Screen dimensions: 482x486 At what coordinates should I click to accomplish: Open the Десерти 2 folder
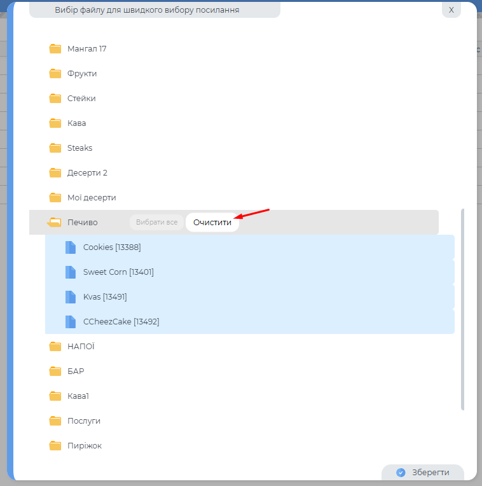click(x=87, y=173)
